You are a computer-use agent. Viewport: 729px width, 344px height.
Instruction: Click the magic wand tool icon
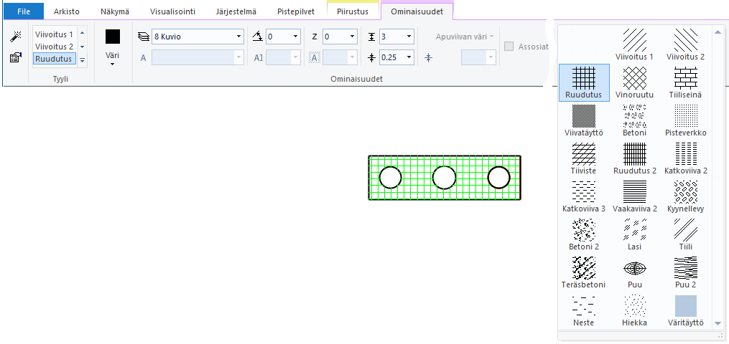[x=15, y=37]
